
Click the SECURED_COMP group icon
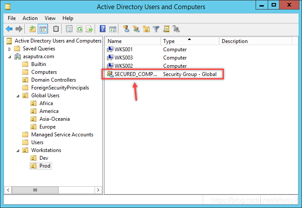pos(110,74)
